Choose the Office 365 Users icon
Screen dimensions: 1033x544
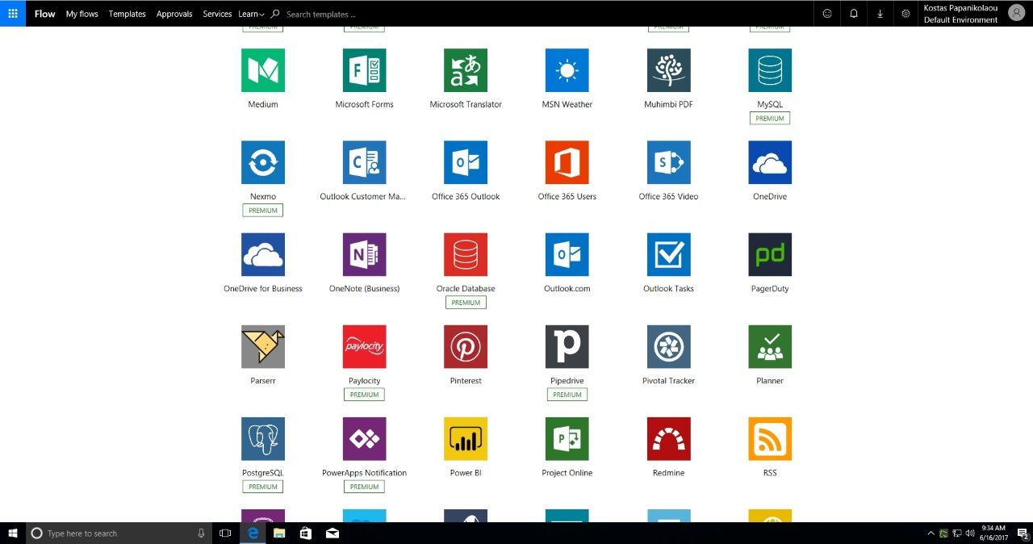(x=567, y=162)
